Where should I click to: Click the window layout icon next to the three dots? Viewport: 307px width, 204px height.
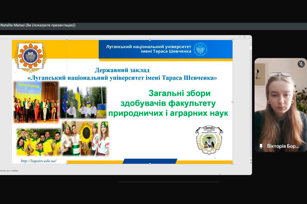click(x=244, y=37)
